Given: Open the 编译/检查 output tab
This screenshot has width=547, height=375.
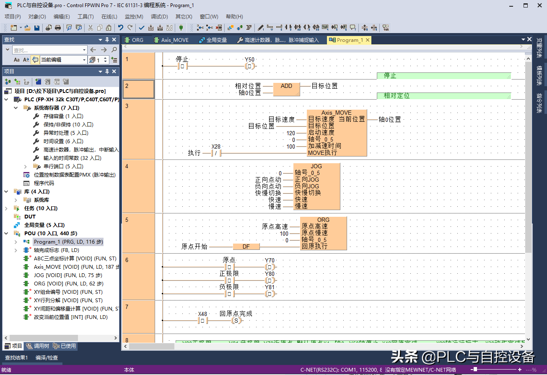Looking at the screenshot, I should [x=47, y=358].
